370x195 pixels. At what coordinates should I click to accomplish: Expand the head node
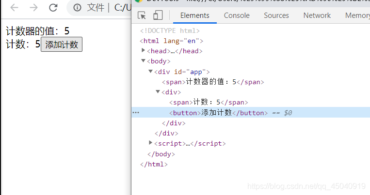pyautogui.click(x=143, y=50)
